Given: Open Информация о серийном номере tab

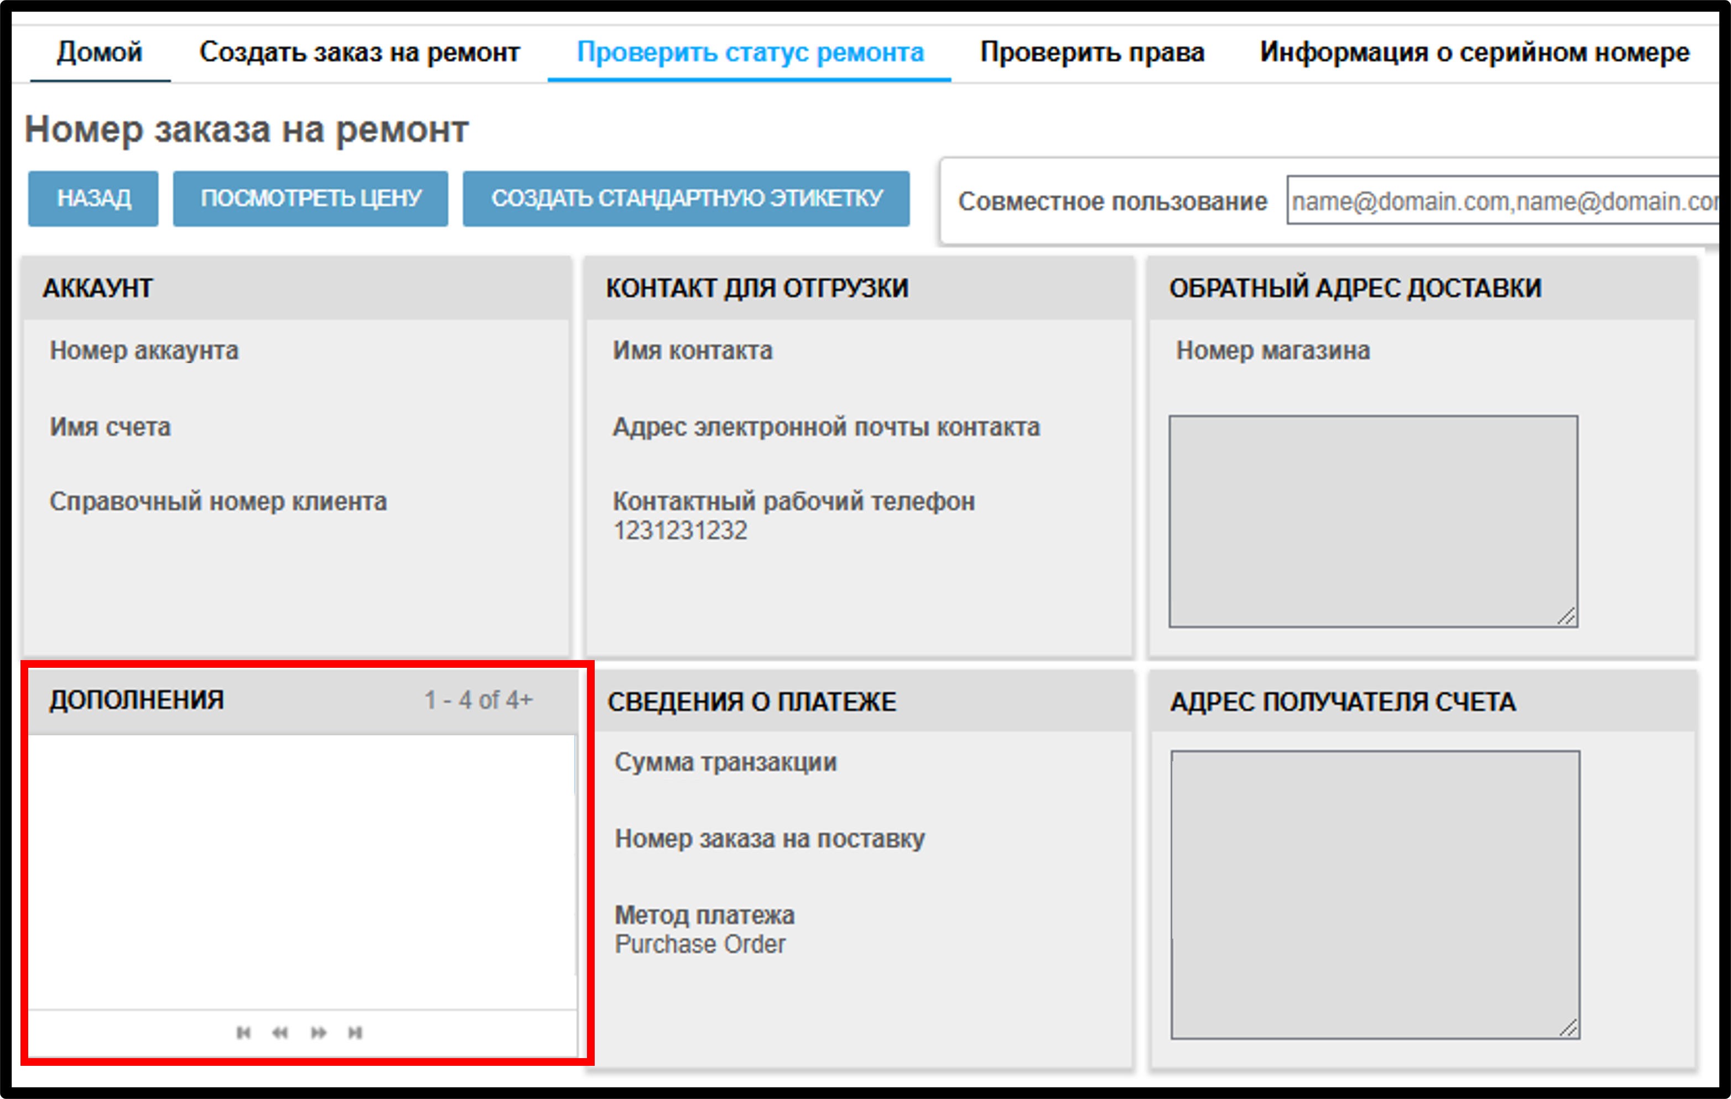Looking at the screenshot, I should [1474, 53].
